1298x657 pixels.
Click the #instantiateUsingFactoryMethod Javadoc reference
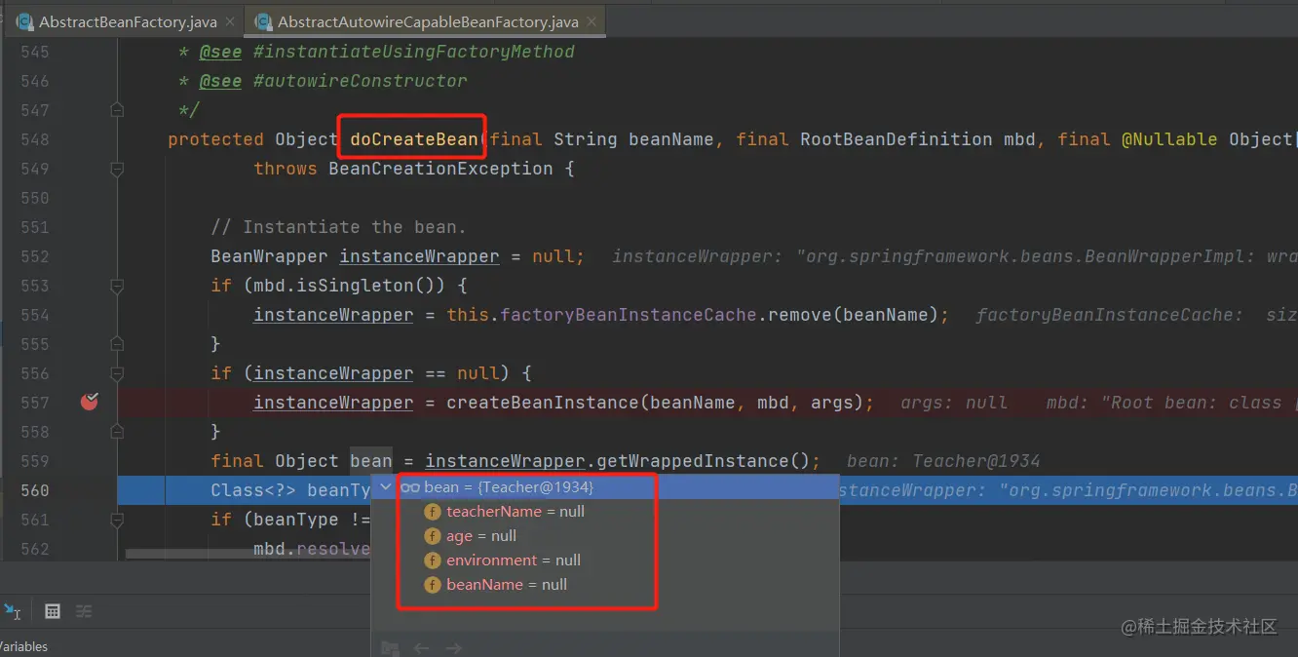(413, 52)
